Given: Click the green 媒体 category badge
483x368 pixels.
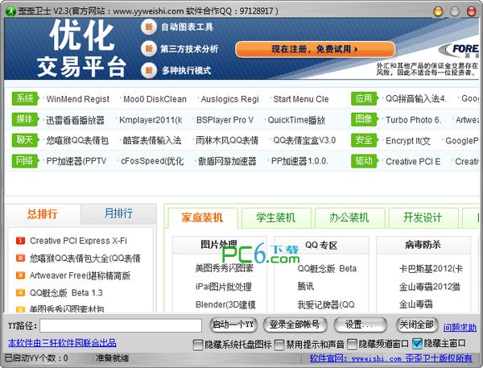Looking at the screenshot, I should [25, 119].
